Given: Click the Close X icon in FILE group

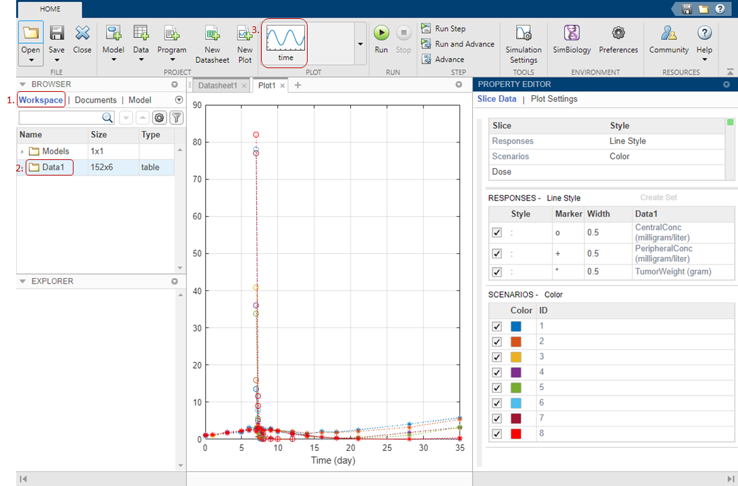Looking at the screenshot, I should (x=82, y=33).
